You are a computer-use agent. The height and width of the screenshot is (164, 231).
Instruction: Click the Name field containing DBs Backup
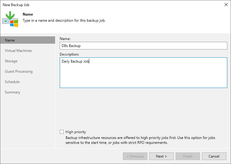tap(143, 46)
